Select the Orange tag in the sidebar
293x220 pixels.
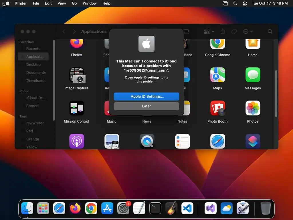(x=33, y=139)
